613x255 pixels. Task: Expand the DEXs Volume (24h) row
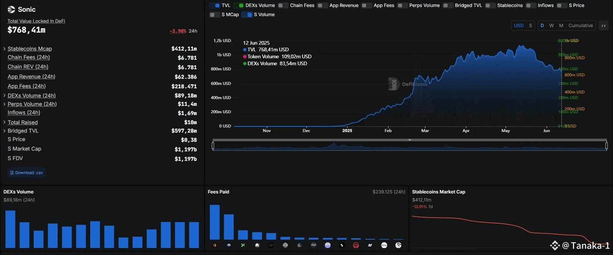(x=4, y=96)
